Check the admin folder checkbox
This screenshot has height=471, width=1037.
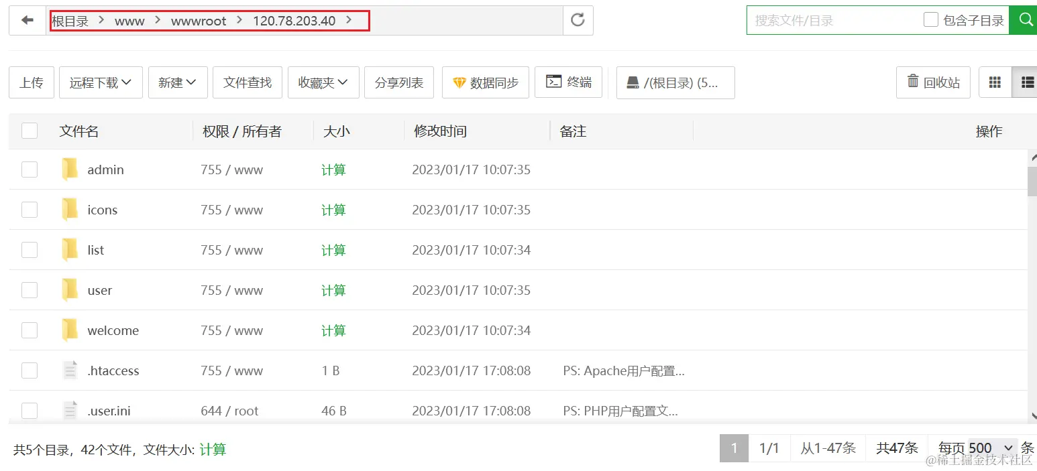tap(30, 170)
